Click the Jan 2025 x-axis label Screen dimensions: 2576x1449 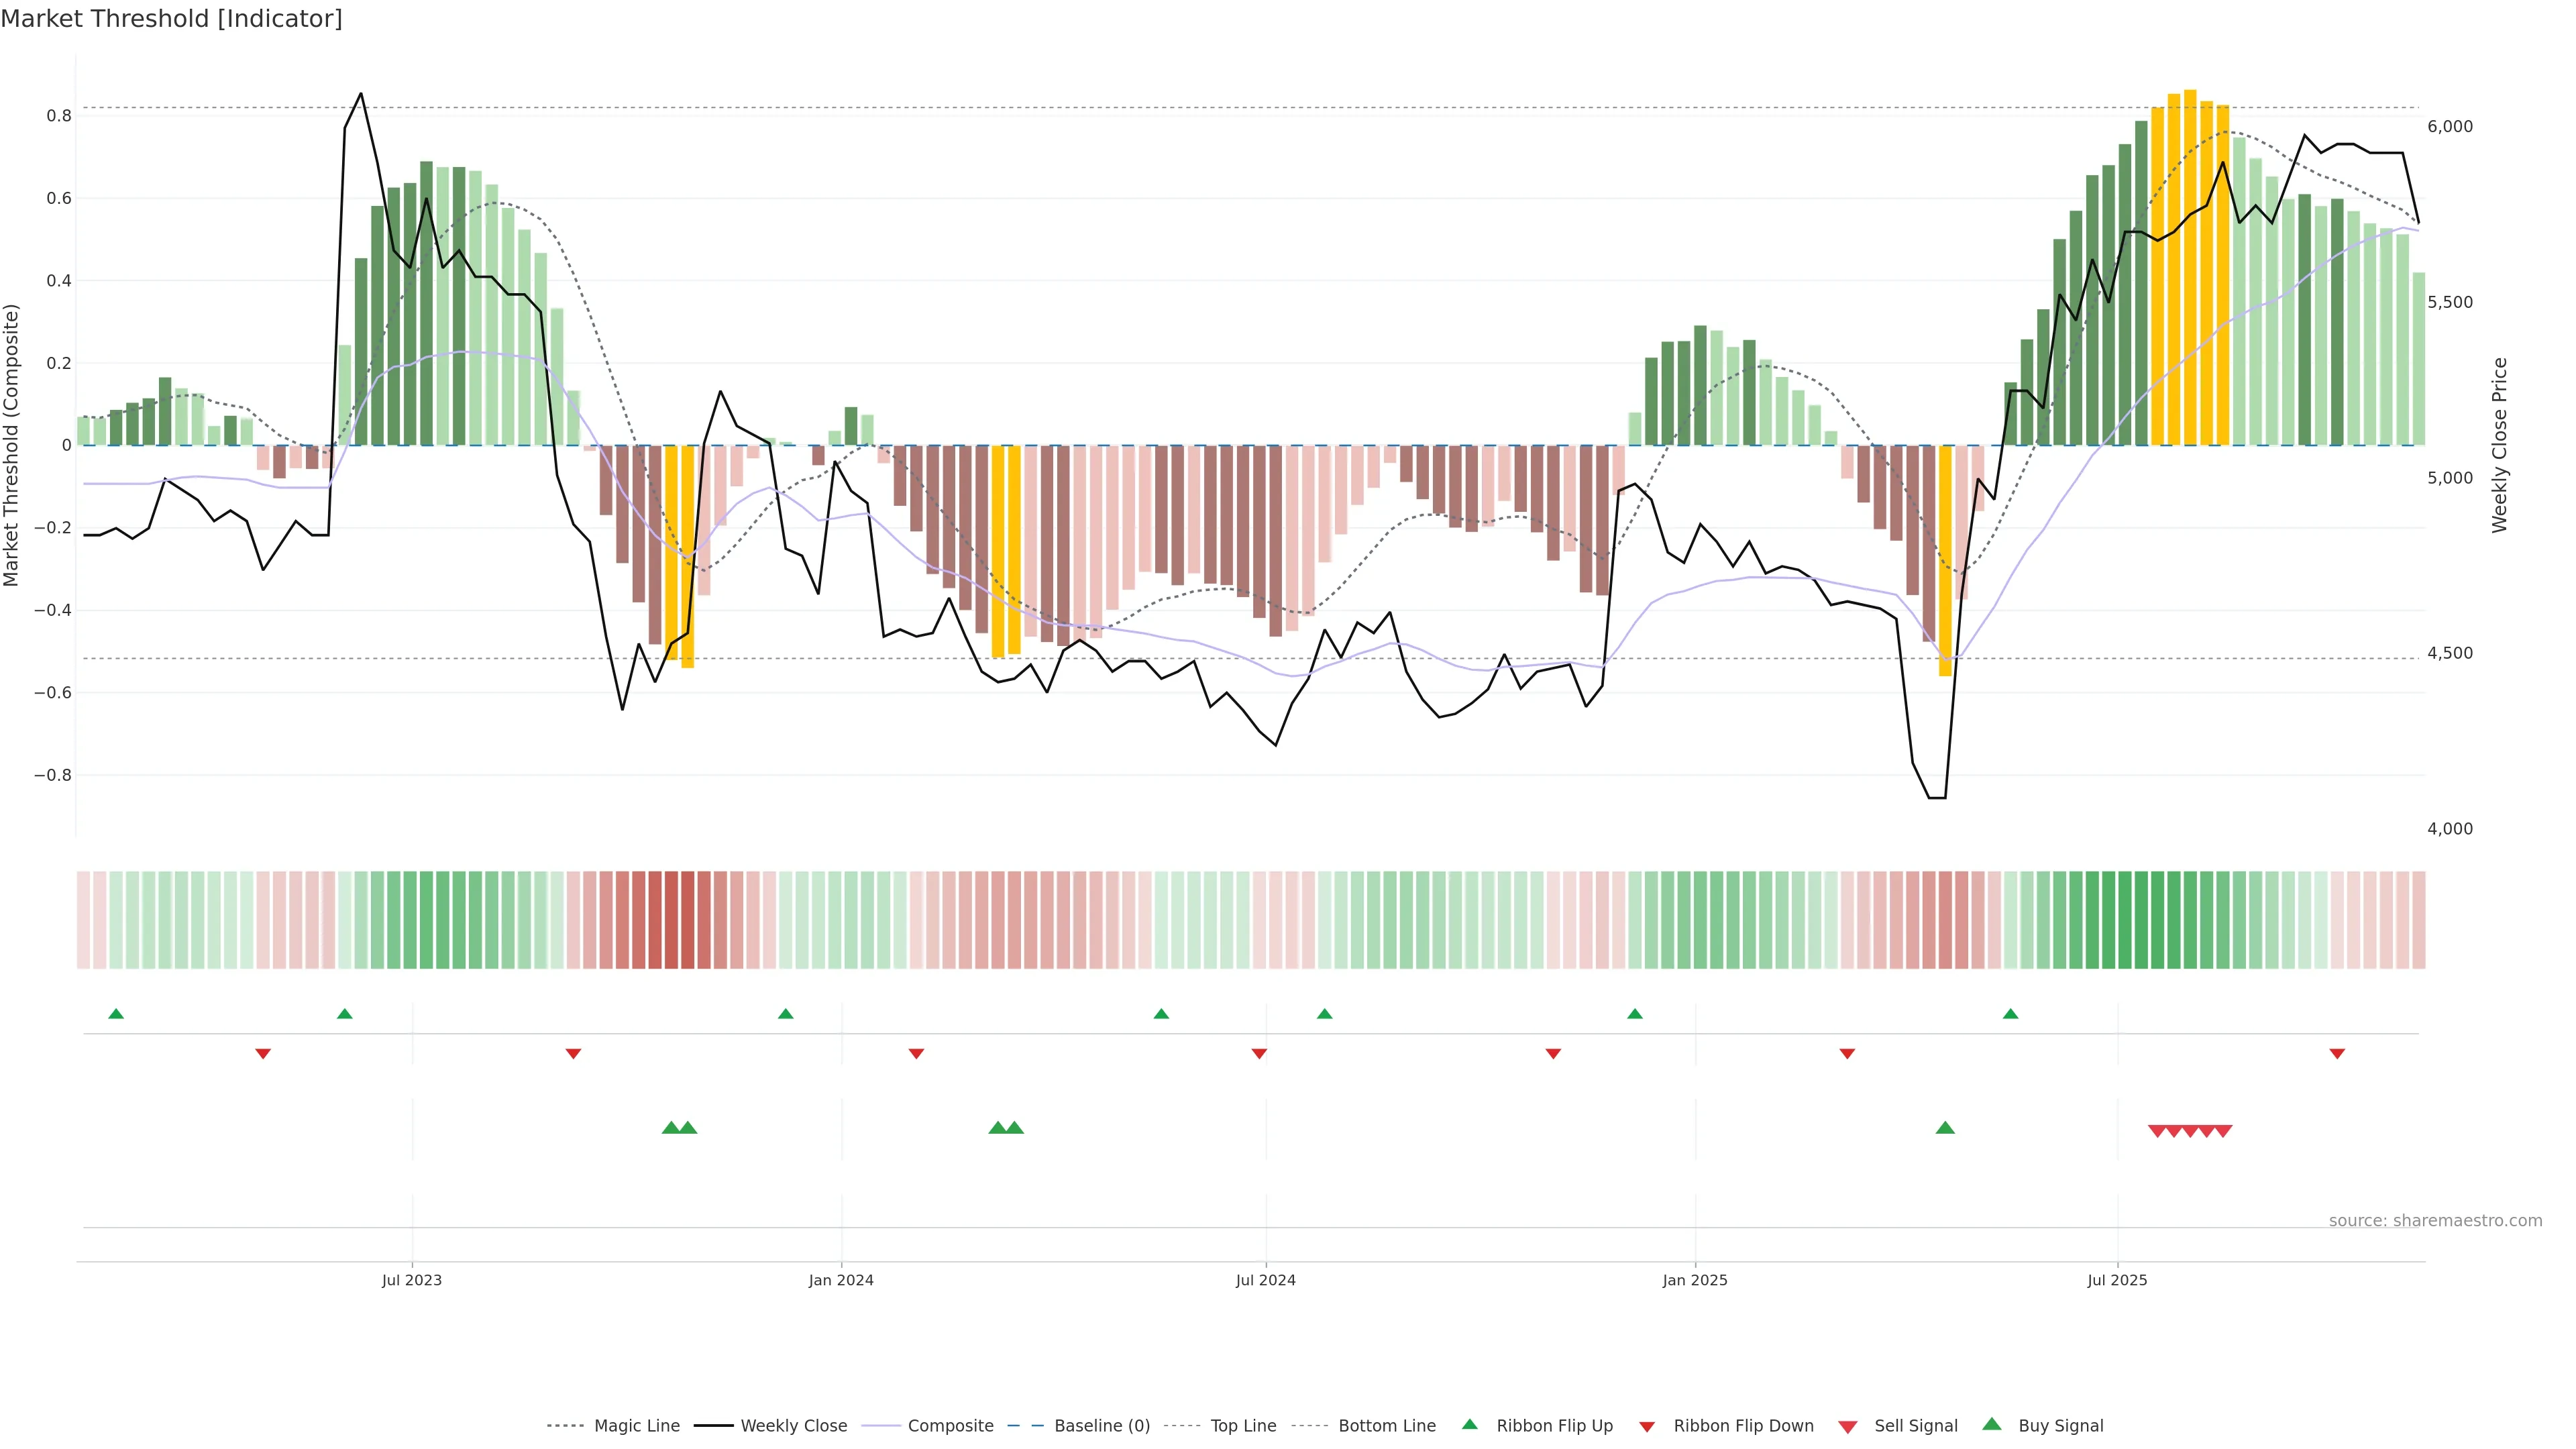click(1694, 1280)
